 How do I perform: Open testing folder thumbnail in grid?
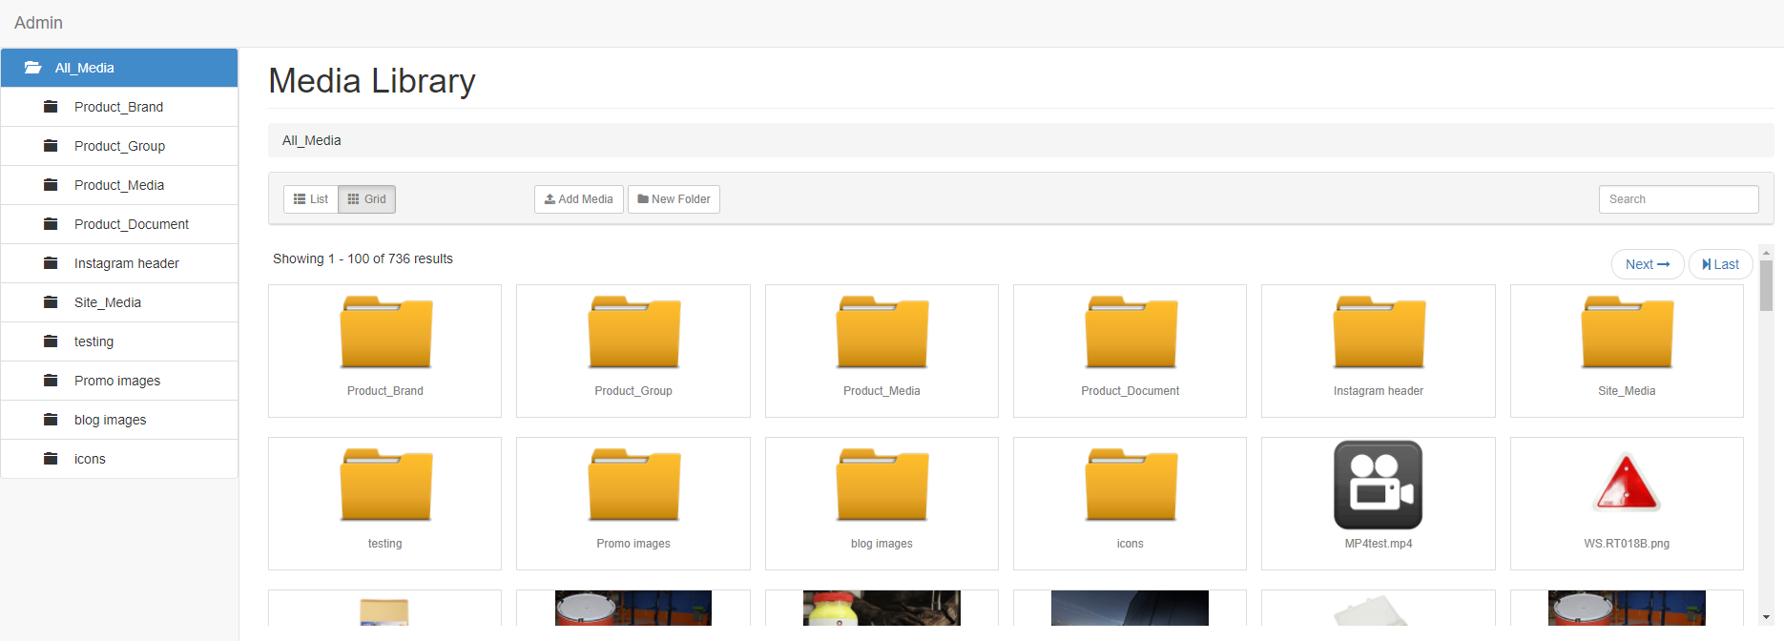point(385,485)
